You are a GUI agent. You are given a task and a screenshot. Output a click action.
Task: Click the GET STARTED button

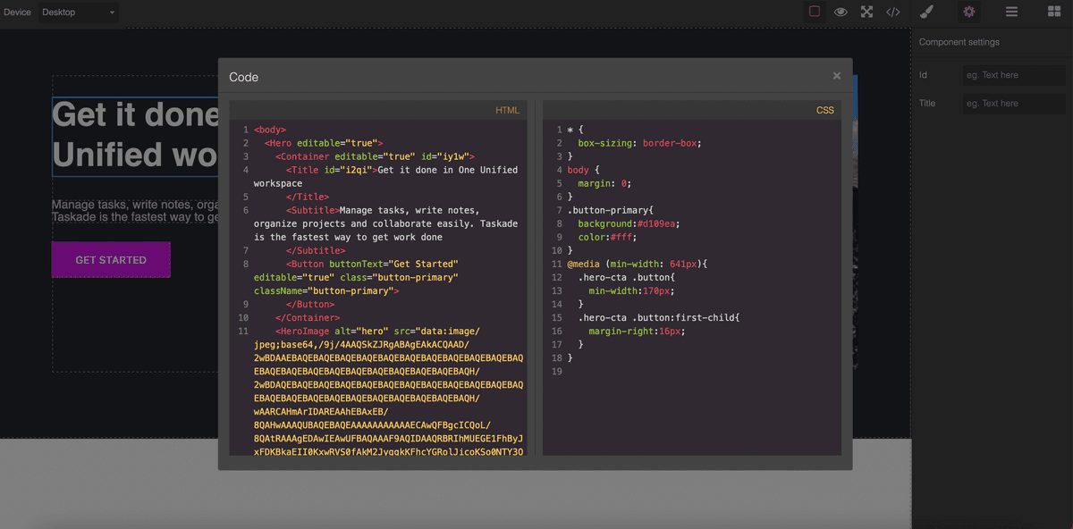110,259
